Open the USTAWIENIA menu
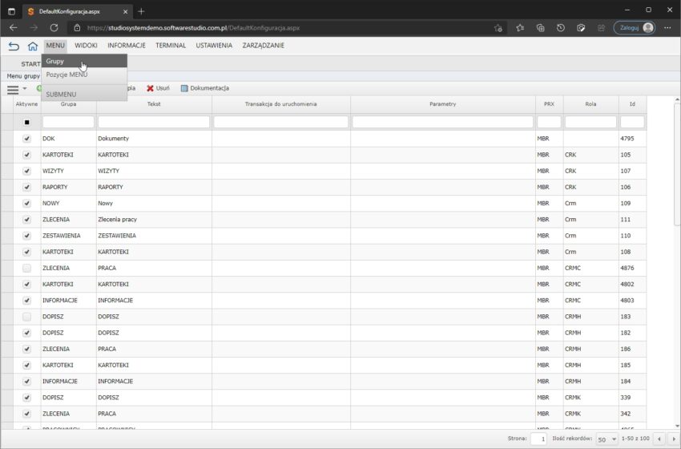Screen dimensions: 681x449 (214, 46)
